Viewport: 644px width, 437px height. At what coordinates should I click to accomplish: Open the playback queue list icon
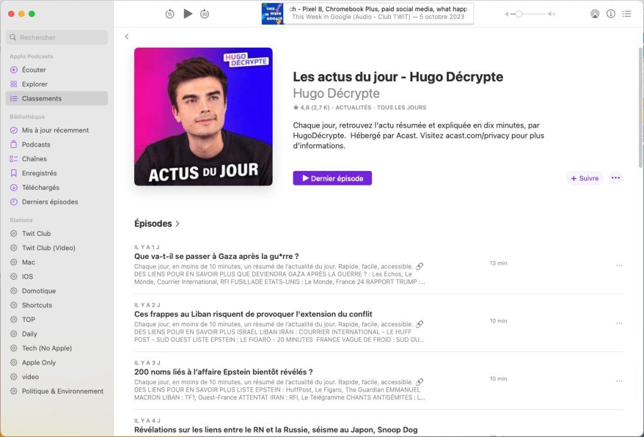coord(626,14)
